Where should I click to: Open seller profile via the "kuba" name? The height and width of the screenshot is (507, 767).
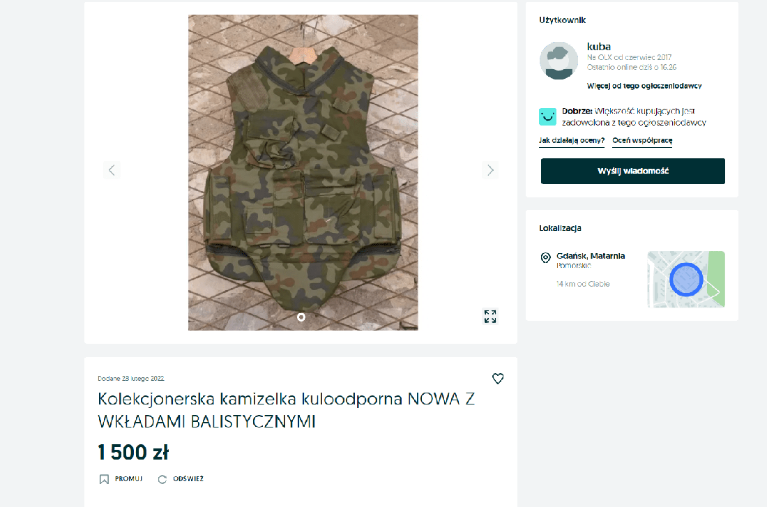click(599, 47)
